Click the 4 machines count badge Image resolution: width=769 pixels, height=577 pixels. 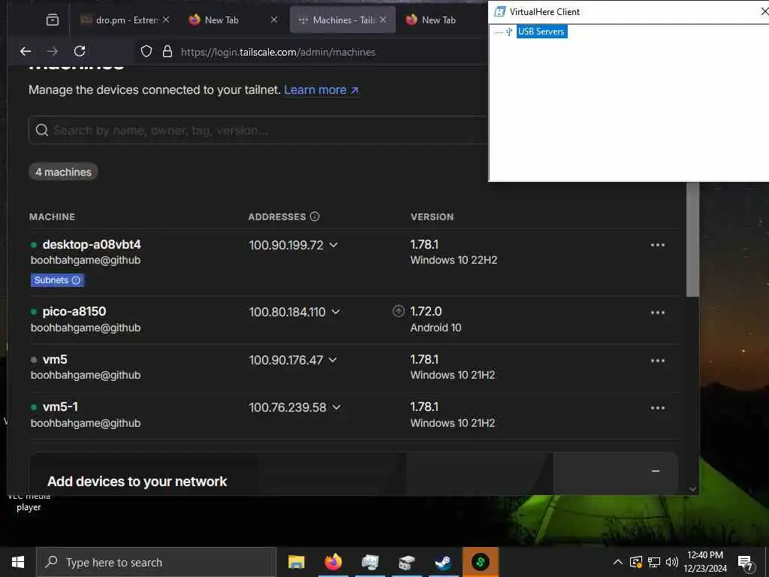(x=63, y=172)
